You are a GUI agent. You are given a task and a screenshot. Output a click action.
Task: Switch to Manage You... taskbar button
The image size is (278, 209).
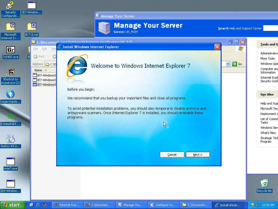131,205
